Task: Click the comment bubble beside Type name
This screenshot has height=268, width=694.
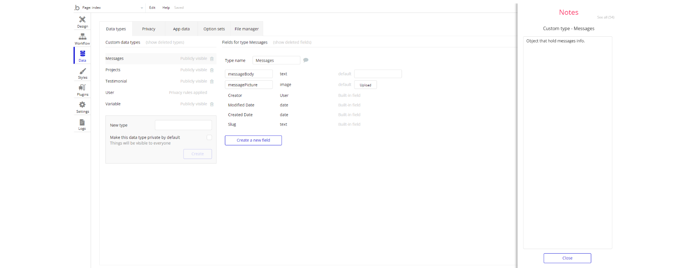Action: [306, 60]
